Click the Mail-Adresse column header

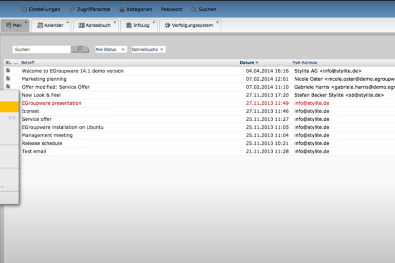[304, 63]
